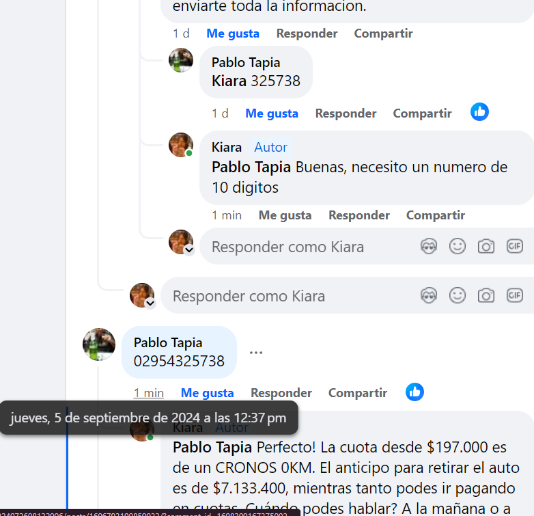Toggle Me gusta on 02954325738 comment

(x=207, y=392)
